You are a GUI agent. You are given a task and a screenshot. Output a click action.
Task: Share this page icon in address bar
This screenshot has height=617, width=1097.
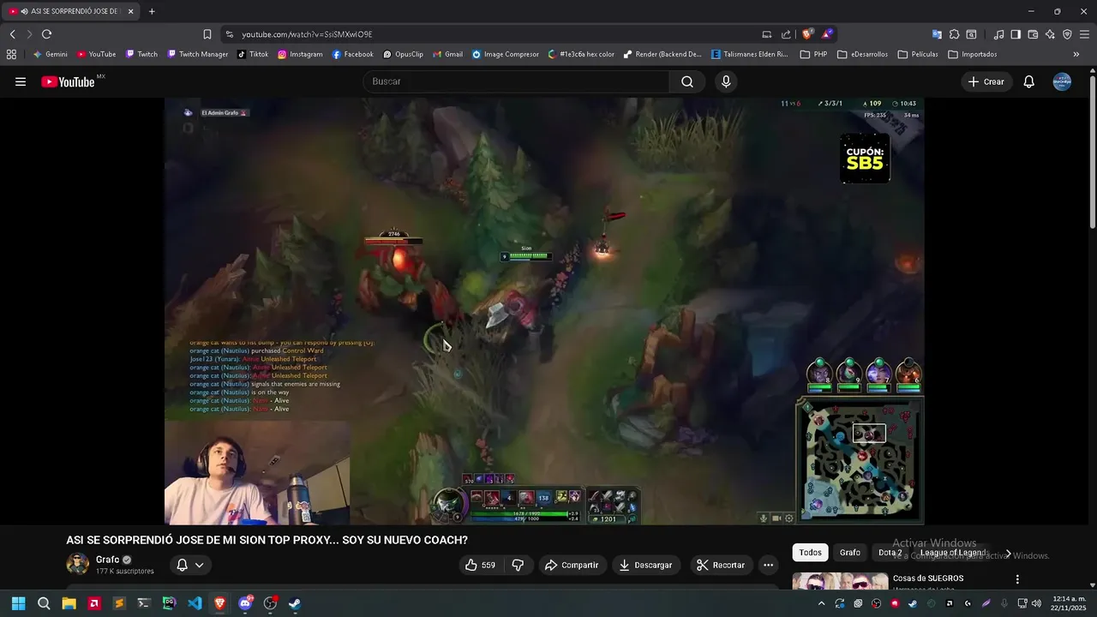[786, 34]
